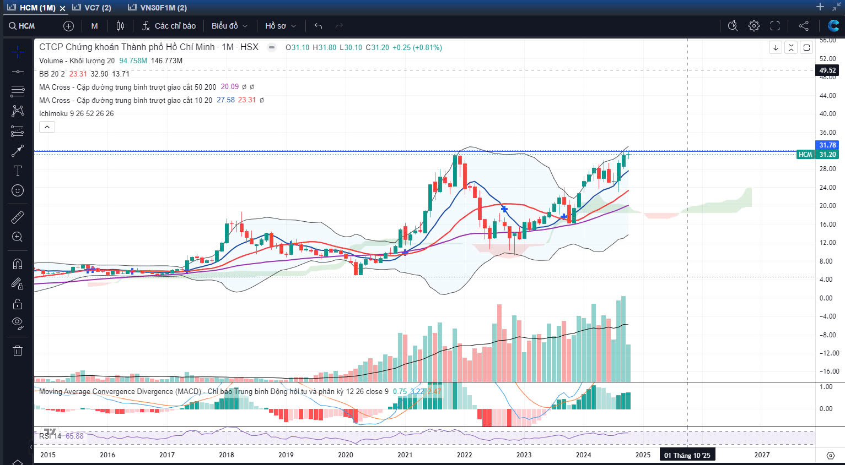Select the MACD indicator legend
The height and width of the screenshot is (465, 845).
pos(214,392)
